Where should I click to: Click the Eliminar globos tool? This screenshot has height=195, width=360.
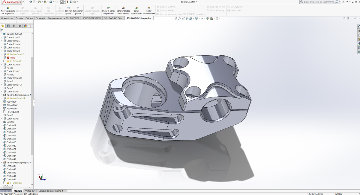pyautogui.click(x=68, y=8)
